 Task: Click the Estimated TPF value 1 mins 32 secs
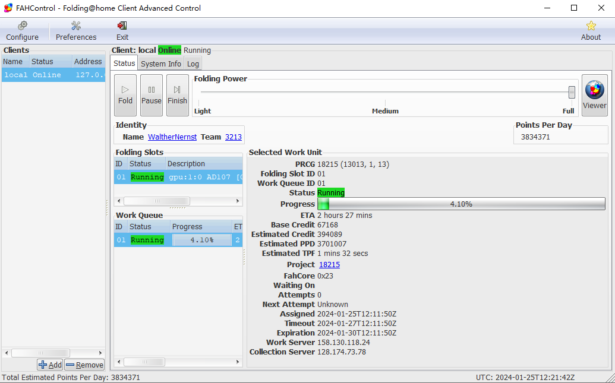tap(343, 253)
